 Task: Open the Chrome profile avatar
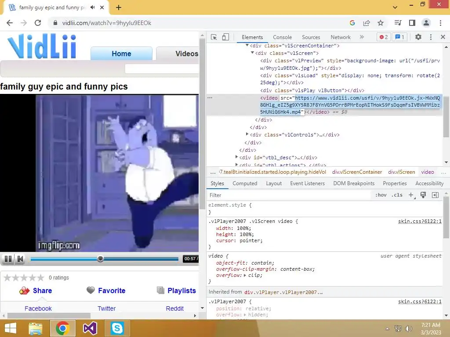(426, 23)
